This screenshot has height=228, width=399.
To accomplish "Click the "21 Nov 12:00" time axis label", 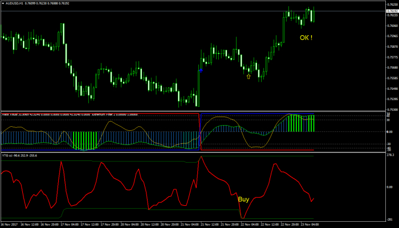I will click(210, 225).
